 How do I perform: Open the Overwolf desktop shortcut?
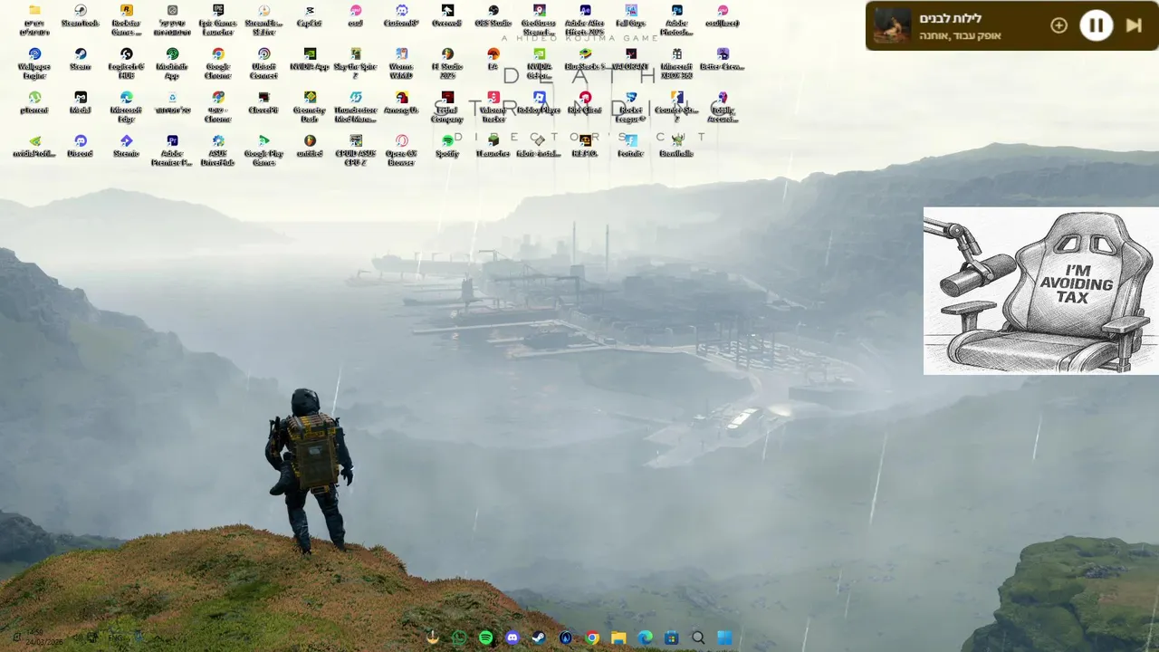click(447, 16)
